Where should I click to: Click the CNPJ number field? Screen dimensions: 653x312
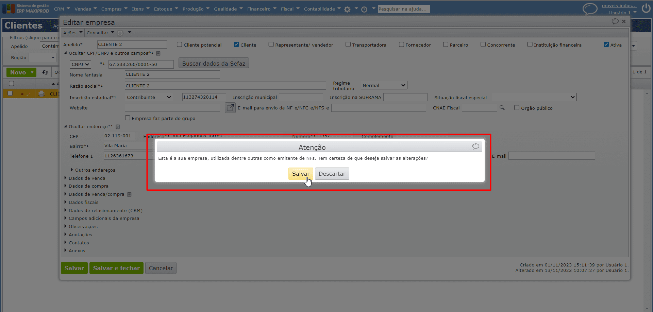pos(141,64)
